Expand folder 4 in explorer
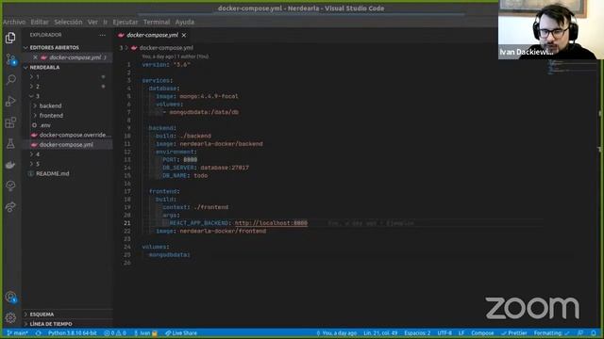This screenshot has height=339, width=604. click(38, 154)
